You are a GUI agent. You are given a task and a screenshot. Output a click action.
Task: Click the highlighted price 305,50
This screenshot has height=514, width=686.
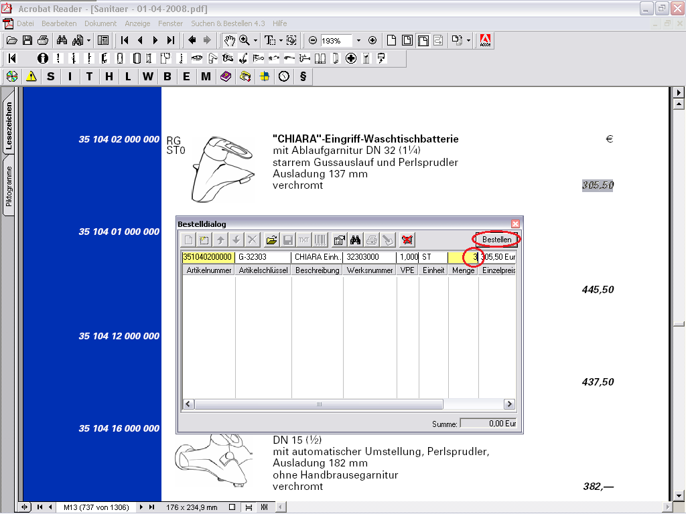pos(598,185)
